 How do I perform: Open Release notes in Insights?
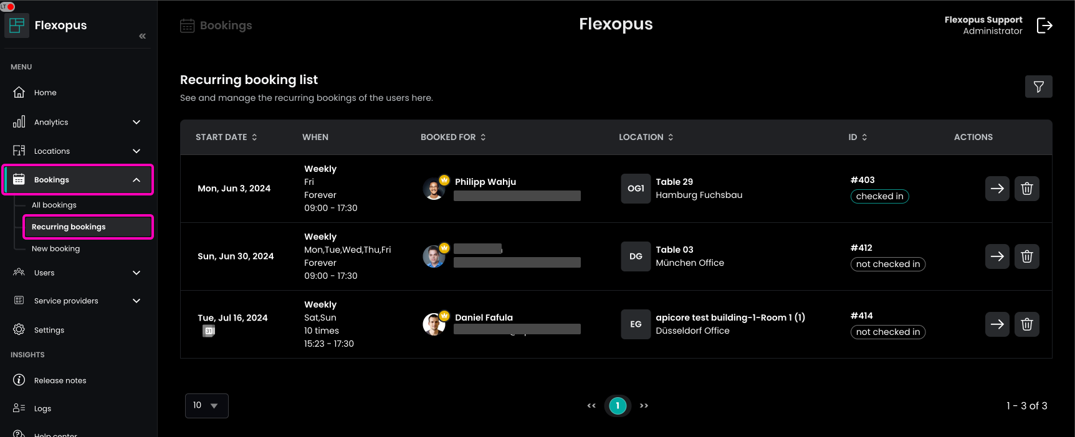[60, 380]
